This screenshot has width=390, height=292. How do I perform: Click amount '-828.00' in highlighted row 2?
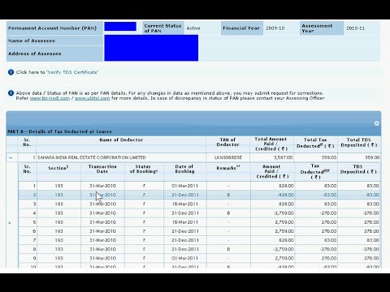285,195
